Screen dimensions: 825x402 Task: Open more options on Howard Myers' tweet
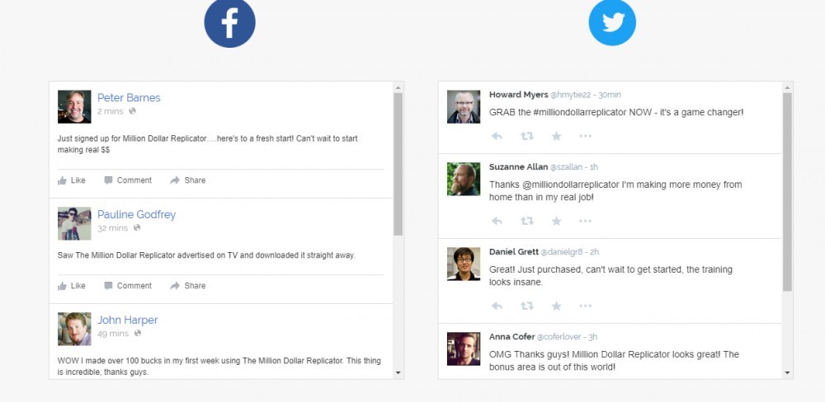pos(585,136)
